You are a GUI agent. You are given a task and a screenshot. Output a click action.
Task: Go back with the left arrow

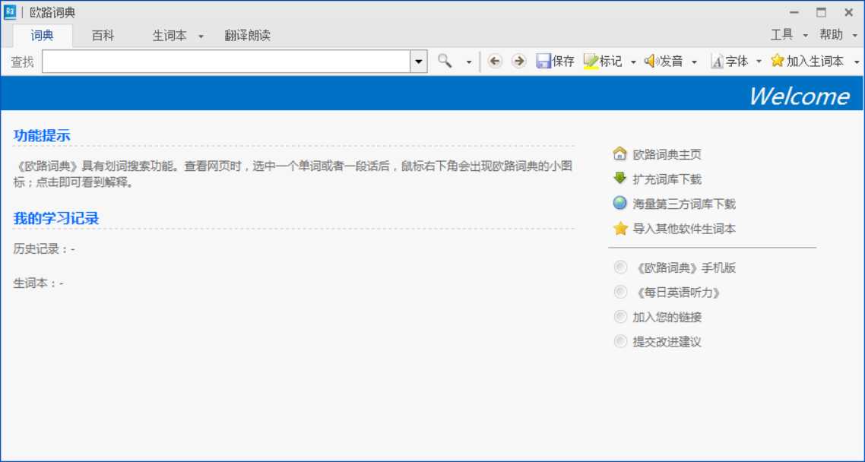point(495,62)
